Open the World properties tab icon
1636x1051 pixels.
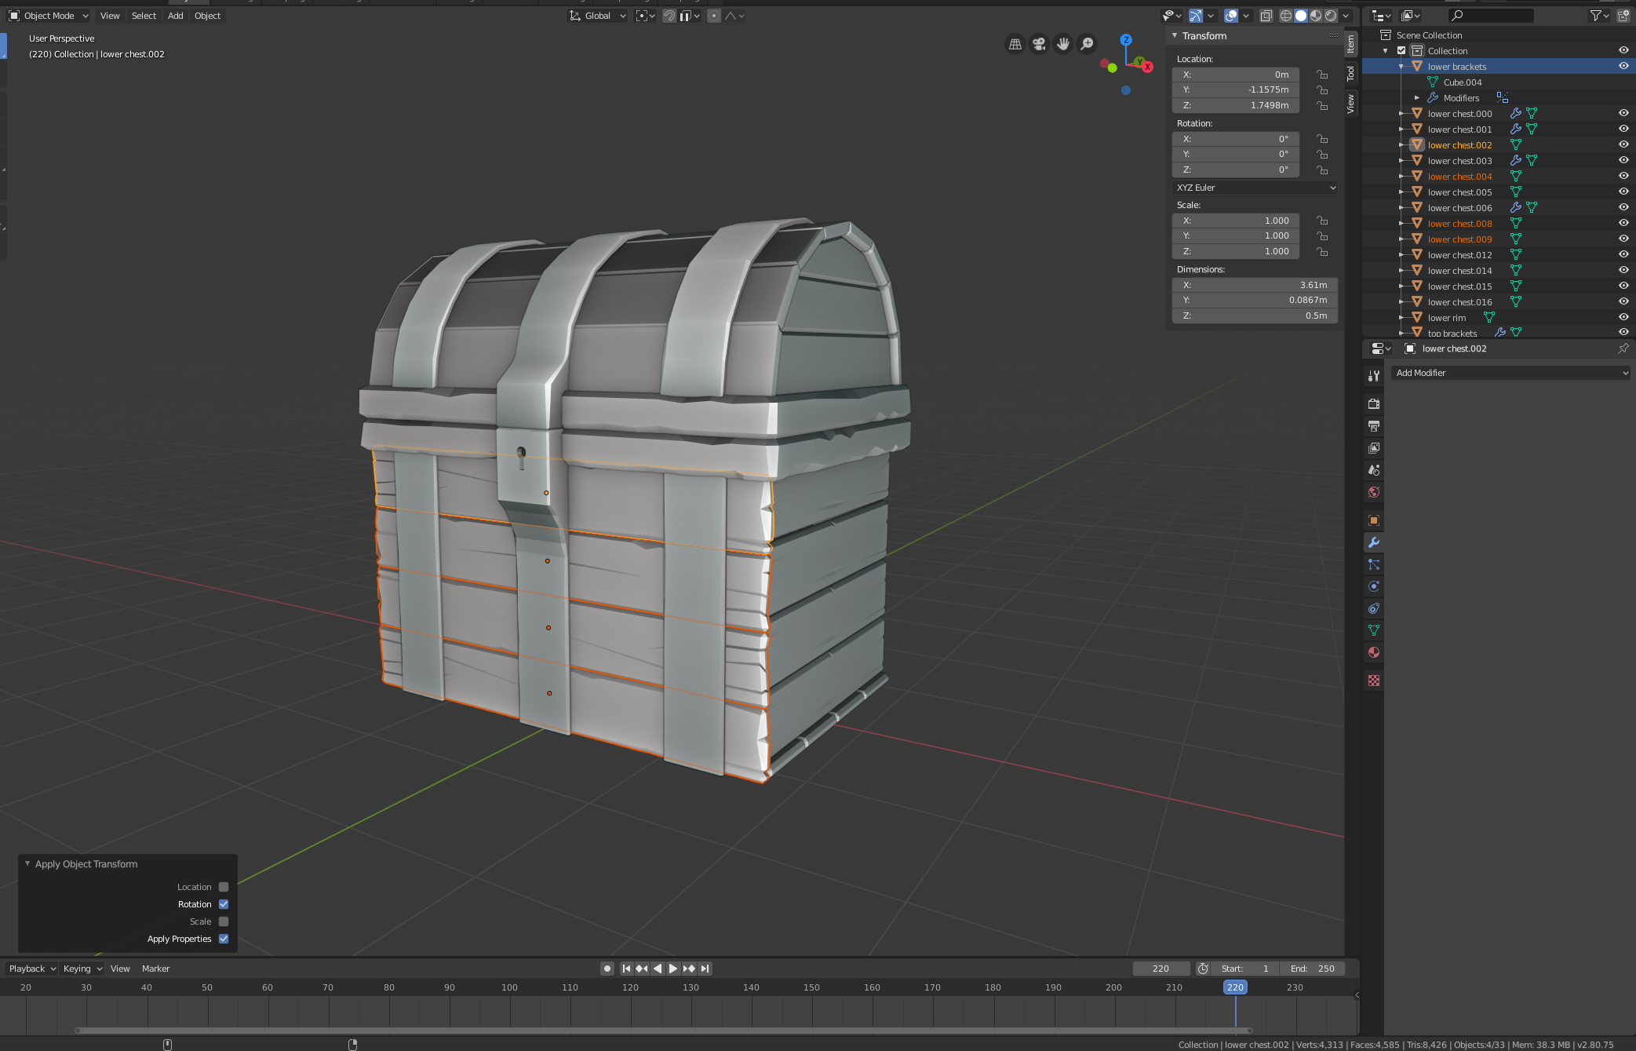tap(1373, 492)
